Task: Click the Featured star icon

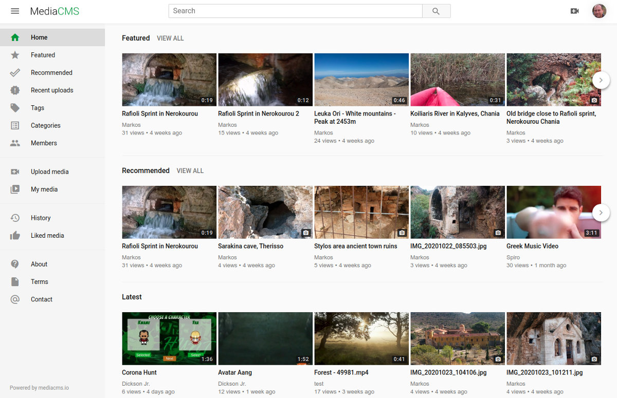Action: point(15,55)
